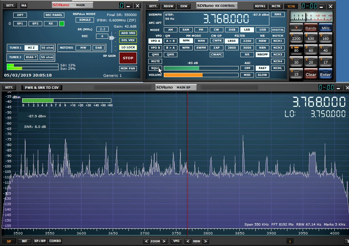Switch to SP+WF view

tap(40, 241)
